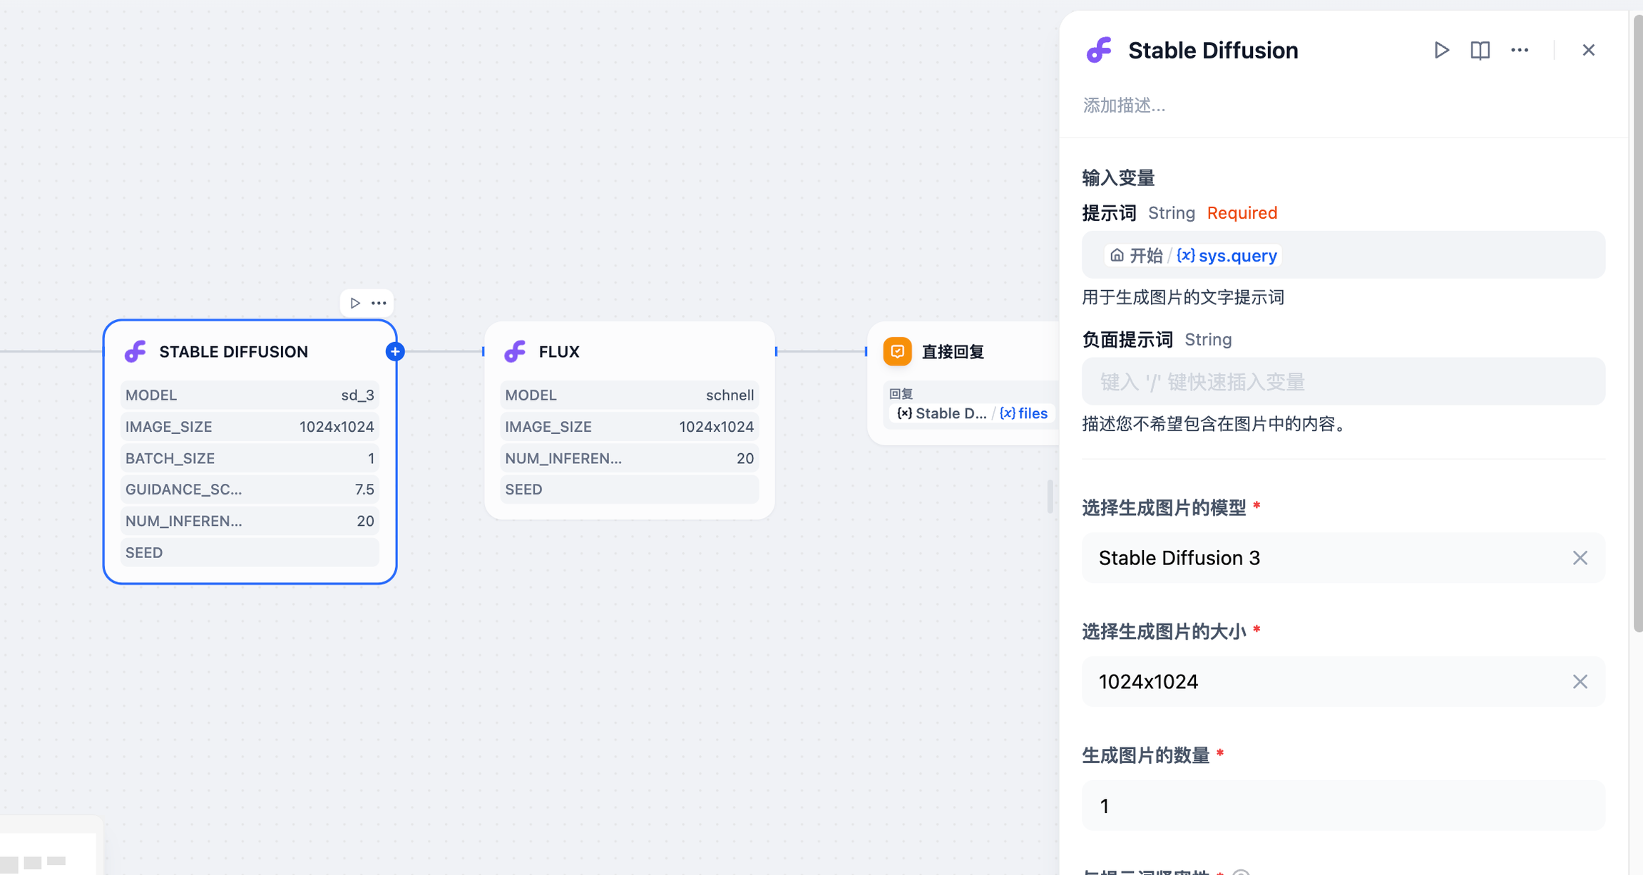Open the ellipsis menu above Stable Diffusion node
Viewport: 1643px width, 875px height.
379,303
